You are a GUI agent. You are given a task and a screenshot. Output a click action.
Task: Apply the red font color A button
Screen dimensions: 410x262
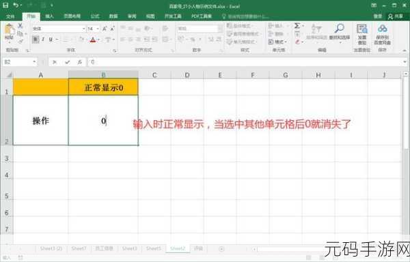click(x=93, y=40)
